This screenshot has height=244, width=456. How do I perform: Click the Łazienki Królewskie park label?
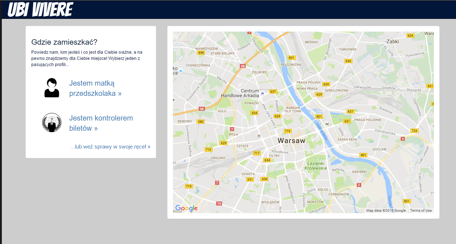point(316,166)
